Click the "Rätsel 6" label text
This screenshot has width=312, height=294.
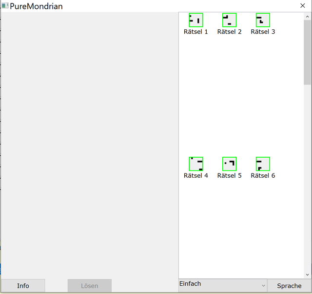(x=263, y=176)
